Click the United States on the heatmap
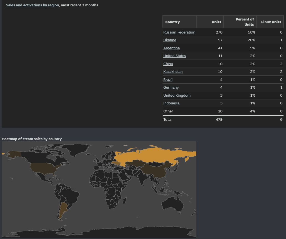 pyautogui.click(x=44, y=168)
